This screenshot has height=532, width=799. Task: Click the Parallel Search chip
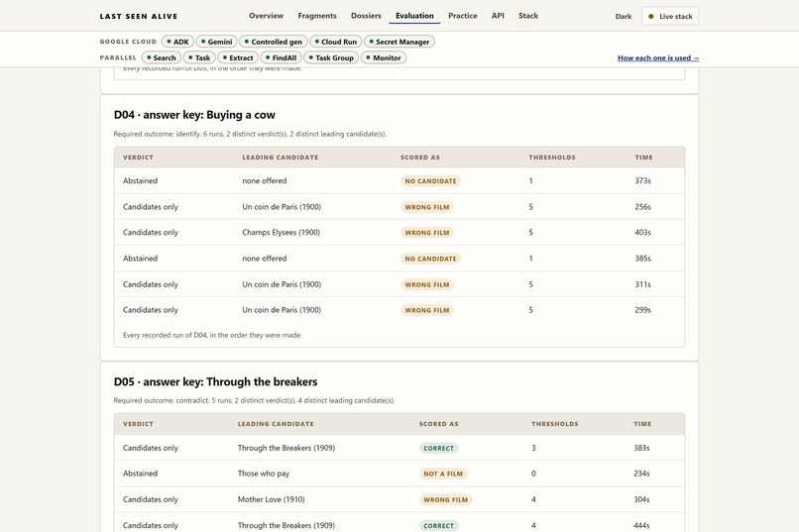tap(161, 57)
